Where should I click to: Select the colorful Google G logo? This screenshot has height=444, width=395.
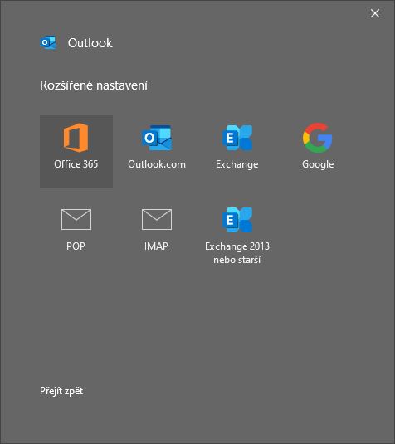(x=318, y=138)
